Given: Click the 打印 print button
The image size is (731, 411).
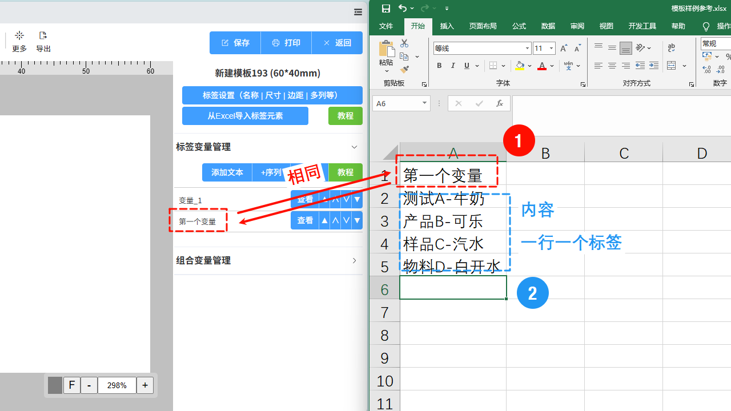Looking at the screenshot, I should [286, 43].
